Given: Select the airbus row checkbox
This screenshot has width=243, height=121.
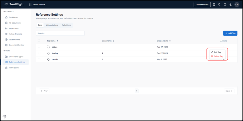Looking at the screenshot, I should click(x=39, y=47).
